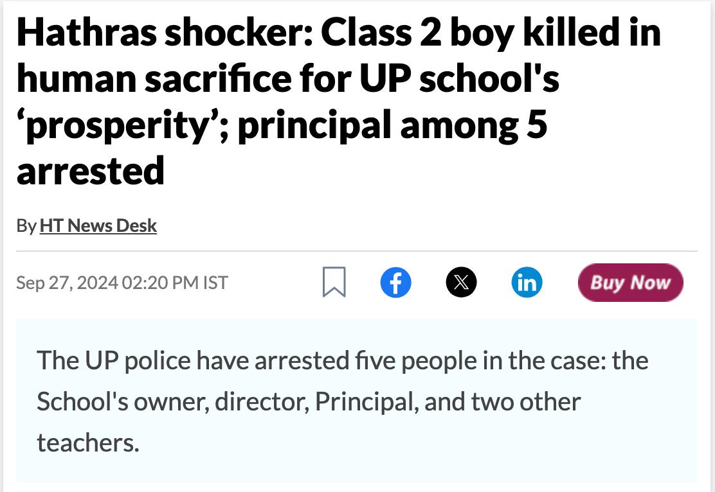Share the article on LinkedIn

[x=527, y=283]
